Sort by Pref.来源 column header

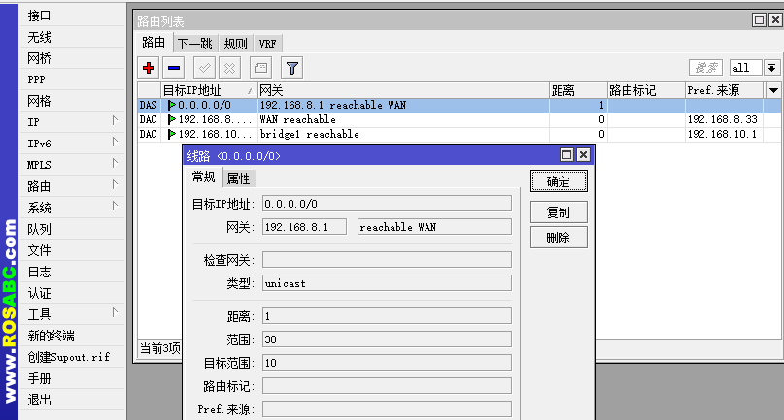point(725,90)
